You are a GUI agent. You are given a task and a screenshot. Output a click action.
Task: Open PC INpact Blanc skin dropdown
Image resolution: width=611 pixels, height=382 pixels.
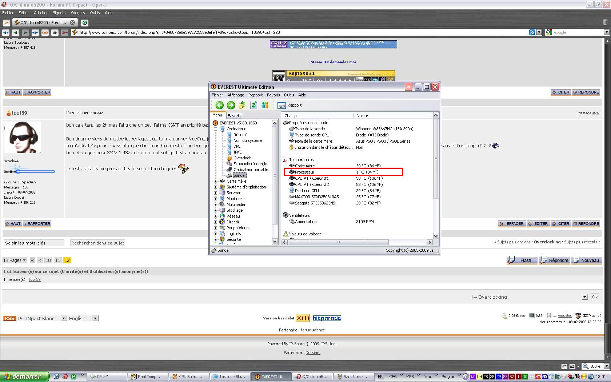(x=42, y=318)
